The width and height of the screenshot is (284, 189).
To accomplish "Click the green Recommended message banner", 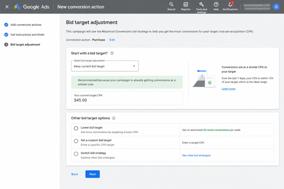I will [127, 82].
